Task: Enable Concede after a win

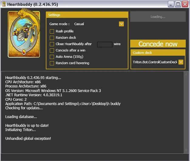Action: [52, 50]
